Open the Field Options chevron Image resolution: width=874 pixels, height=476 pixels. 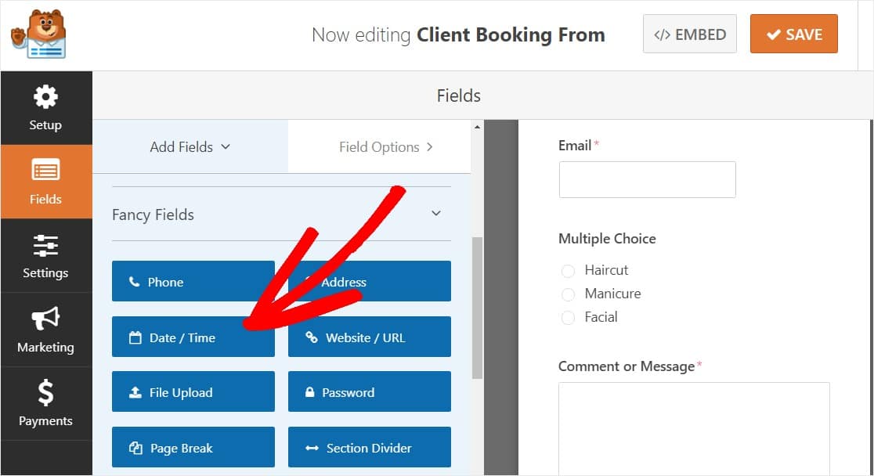pos(429,146)
